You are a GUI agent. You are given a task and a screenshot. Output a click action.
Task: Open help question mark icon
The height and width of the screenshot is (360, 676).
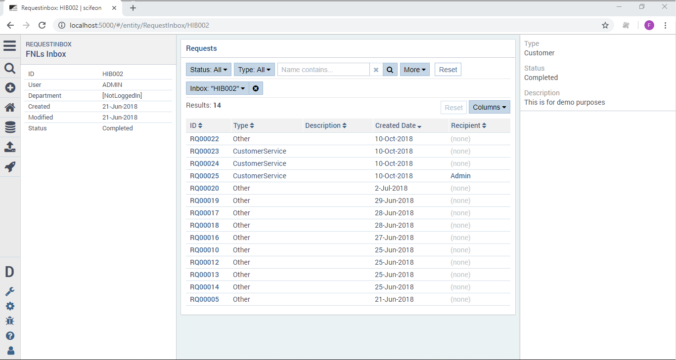click(10, 336)
